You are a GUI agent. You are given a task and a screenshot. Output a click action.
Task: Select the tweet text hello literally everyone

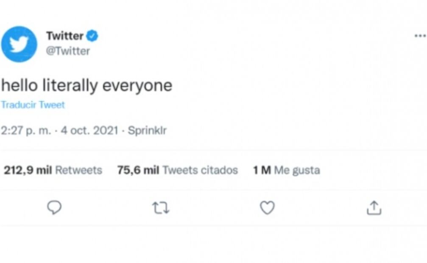(87, 85)
